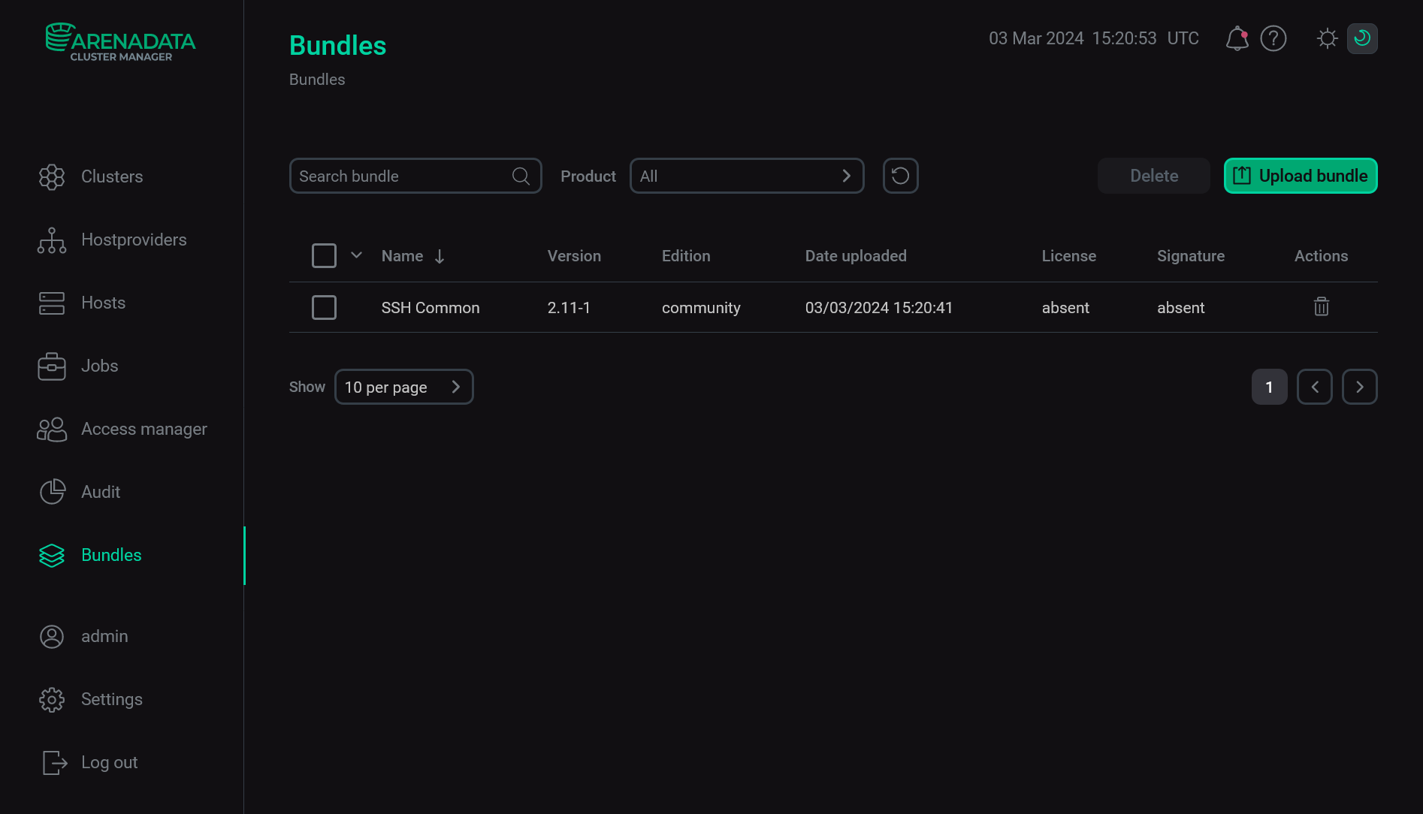Open Settings from the sidebar
The width and height of the screenshot is (1423, 814).
point(111,699)
